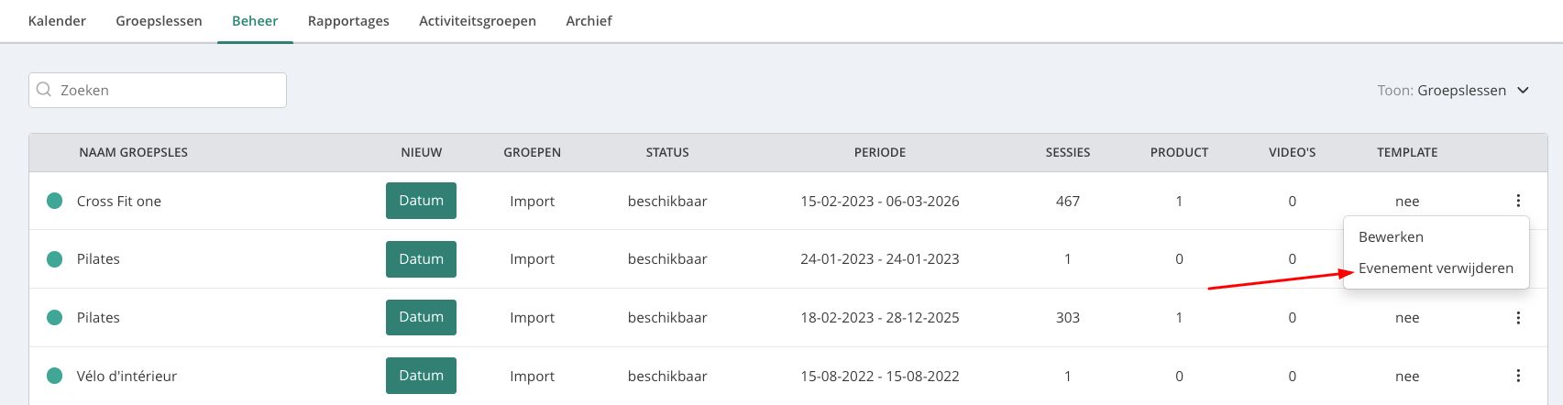1563x405 pixels.
Task: Click the magnifier icon in search box
Action: tap(43, 90)
